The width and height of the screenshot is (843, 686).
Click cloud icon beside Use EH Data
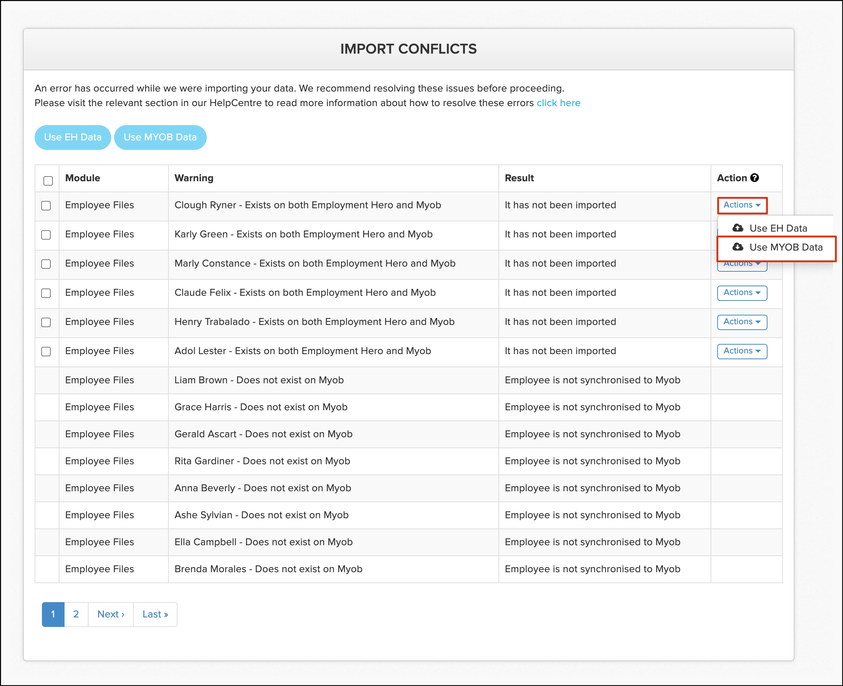coord(738,228)
